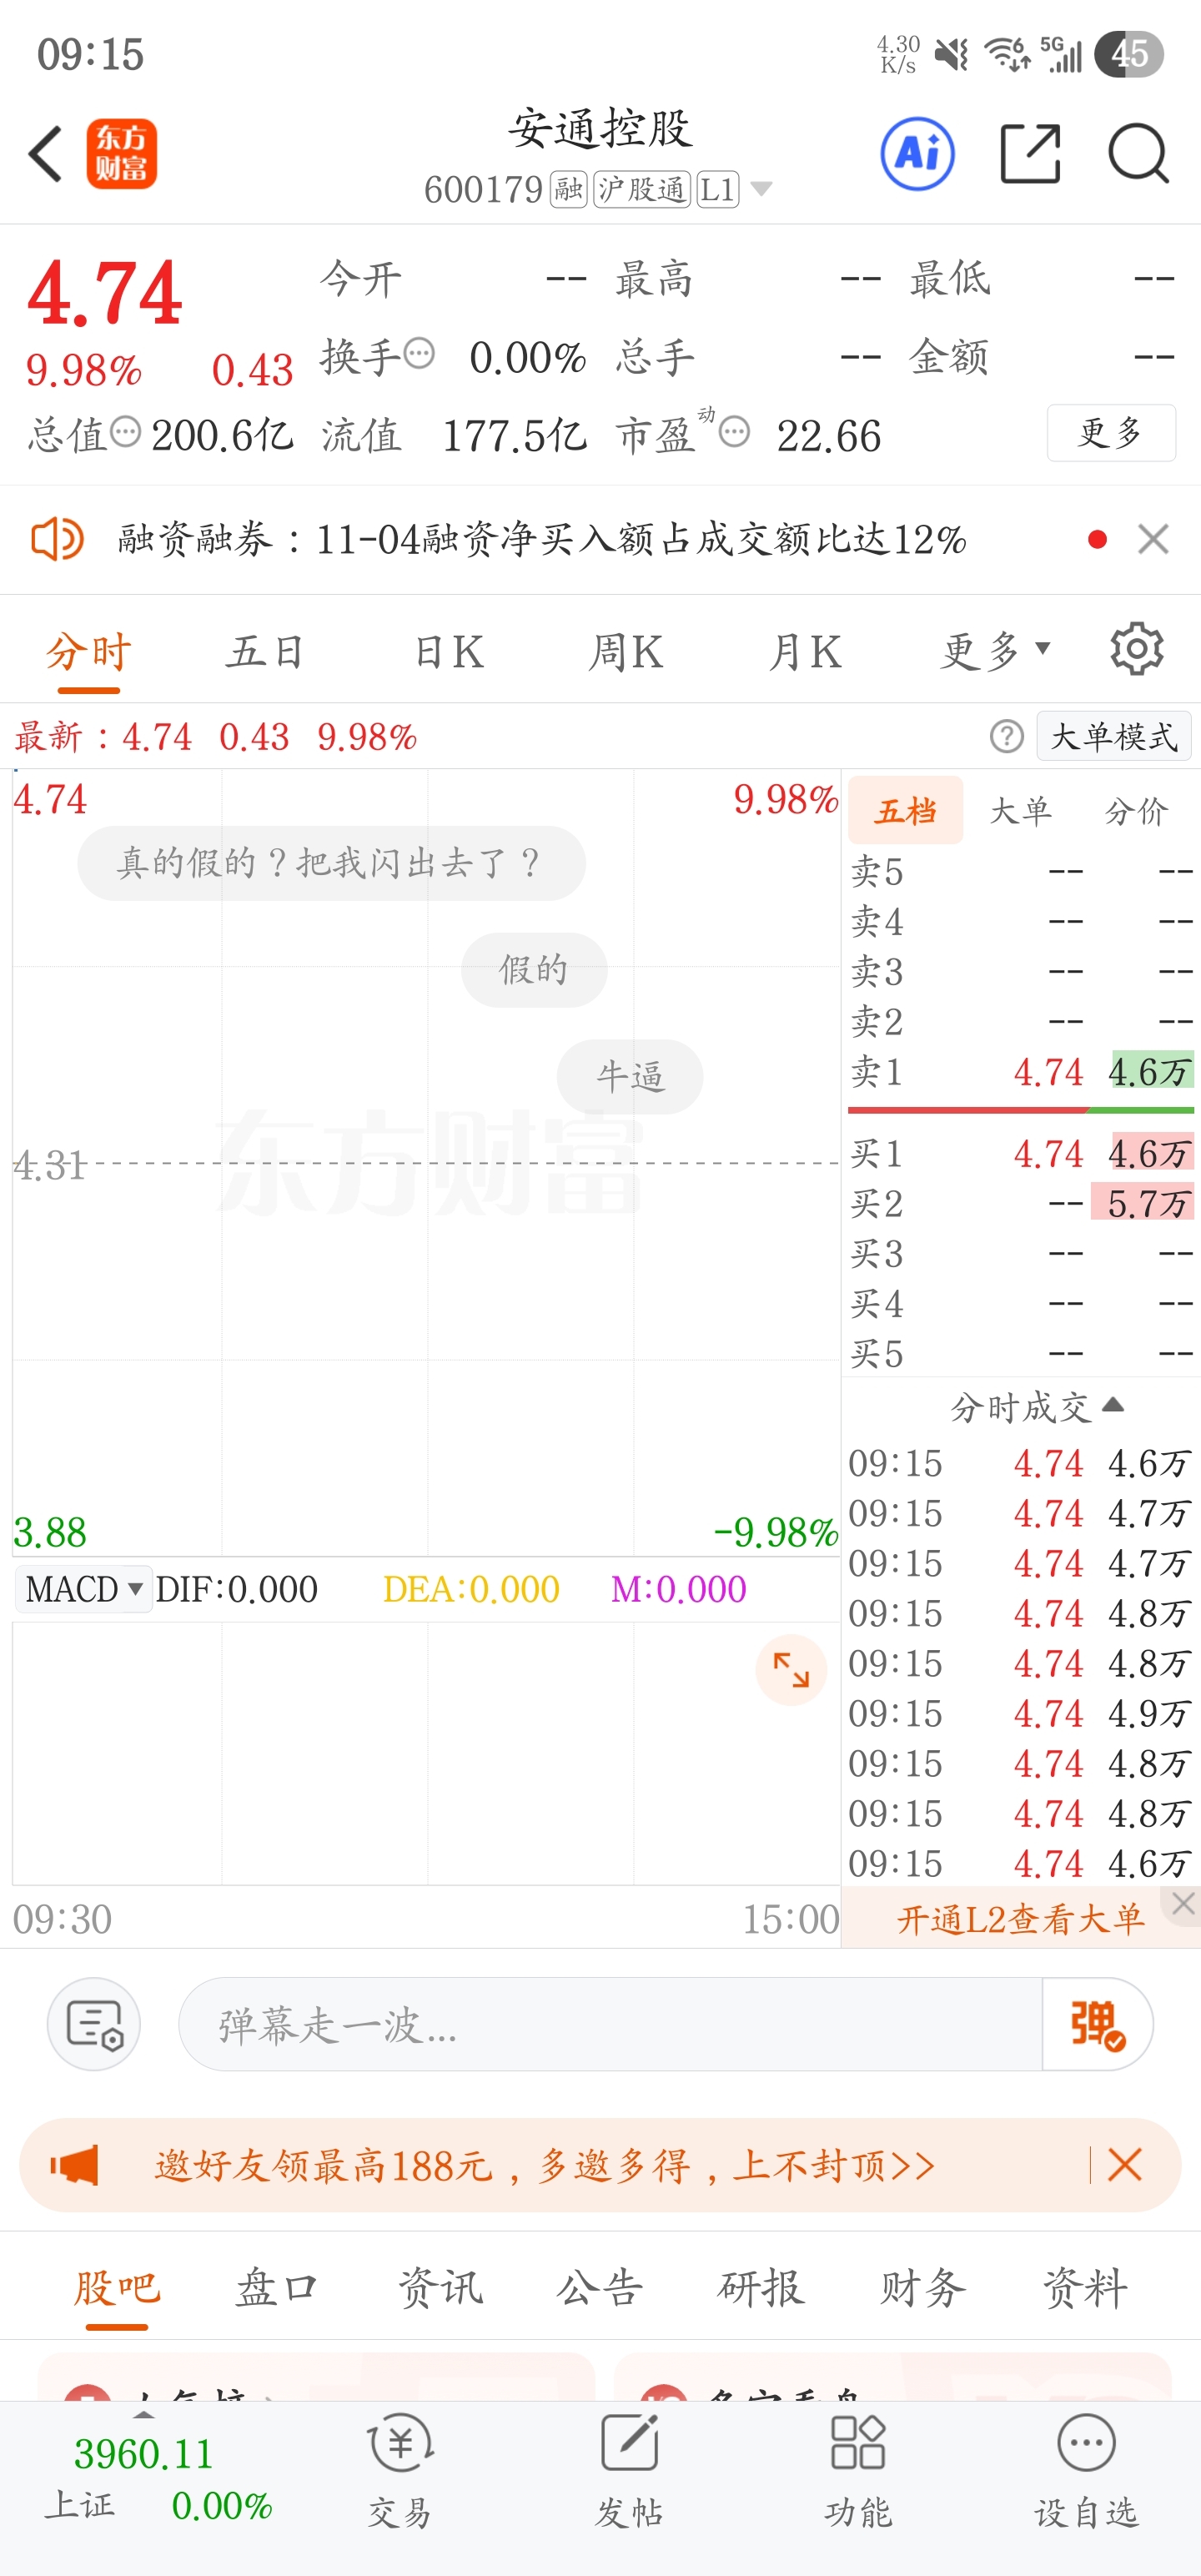1201x2576 pixels.
Task: Toggle the 弹 danmaku switch
Action: pyautogui.click(x=1097, y=2025)
